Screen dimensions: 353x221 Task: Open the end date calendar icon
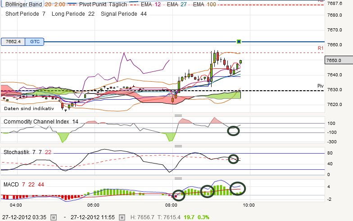[x=122, y=217]
